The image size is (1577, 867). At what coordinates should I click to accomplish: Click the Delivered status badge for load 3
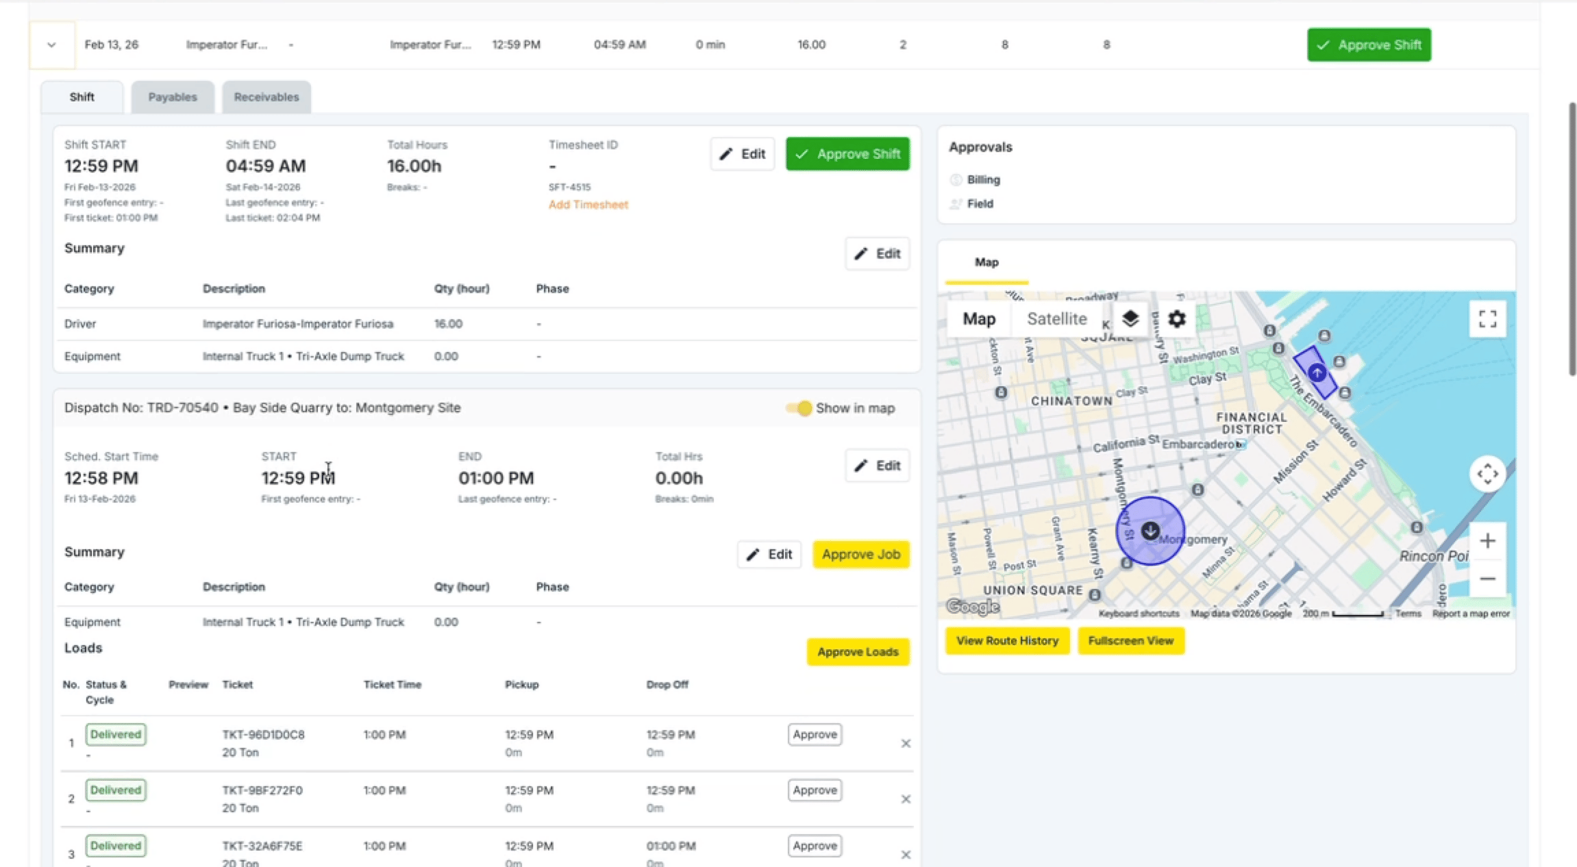point(115,846)
